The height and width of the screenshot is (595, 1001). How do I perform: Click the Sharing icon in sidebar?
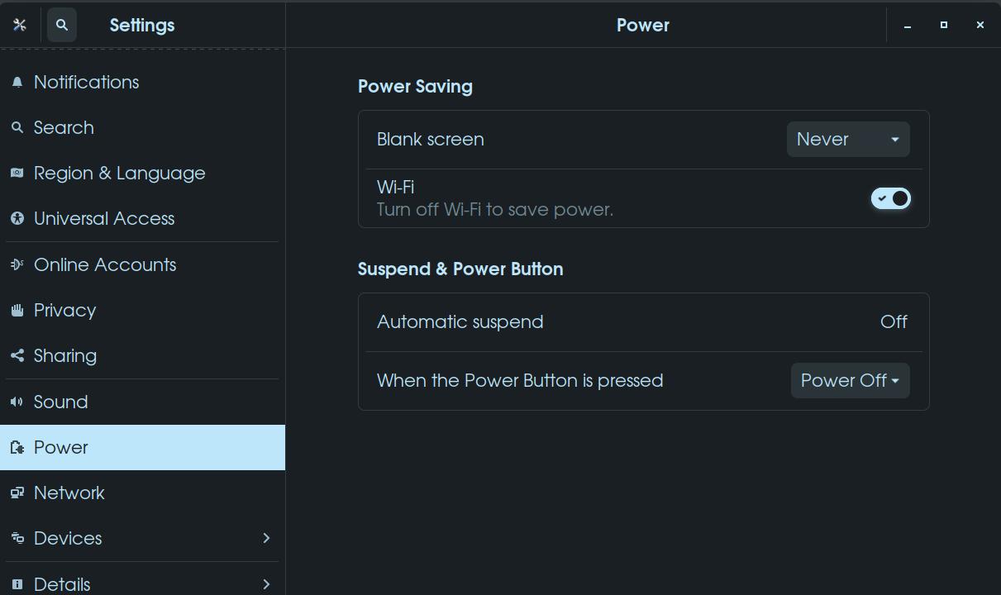click(17, 356)
